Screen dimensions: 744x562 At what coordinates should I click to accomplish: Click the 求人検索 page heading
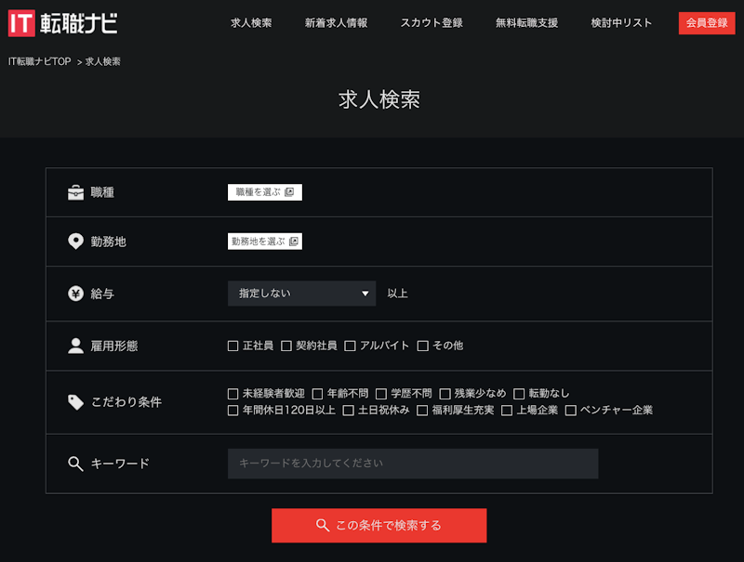pyautogui.click(x=379, y=99)
